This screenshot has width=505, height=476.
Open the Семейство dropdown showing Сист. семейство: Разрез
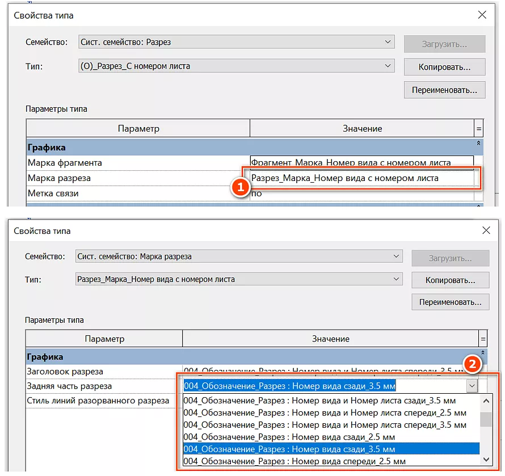click(388, 42)
